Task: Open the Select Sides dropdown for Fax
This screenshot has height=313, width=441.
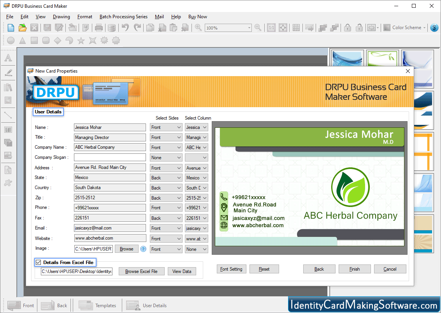Action: coord(166,218)
